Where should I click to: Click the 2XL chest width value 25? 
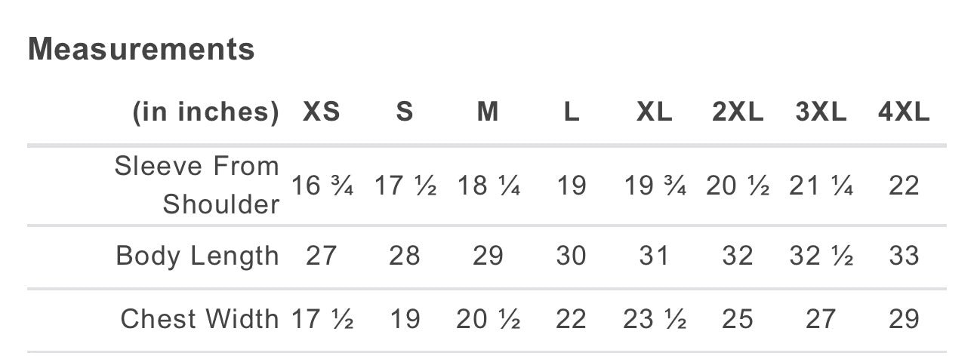click(738, 319)
